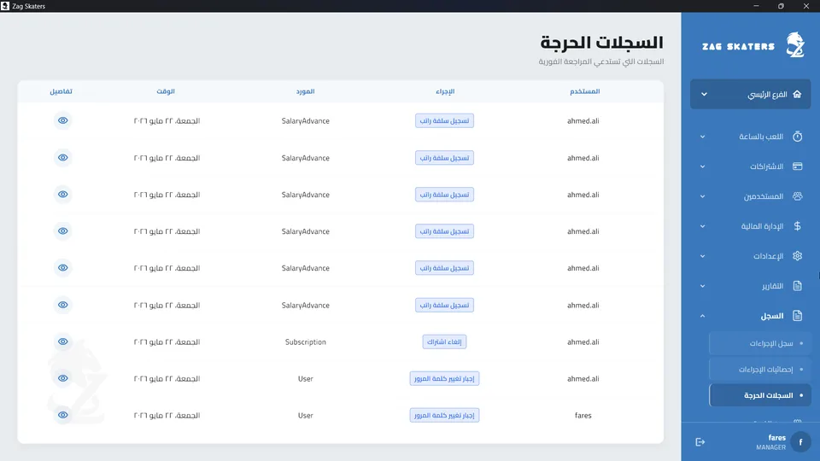
Task: Open details eye of last SalaryAdvance row
Action: tap(62, 305)
